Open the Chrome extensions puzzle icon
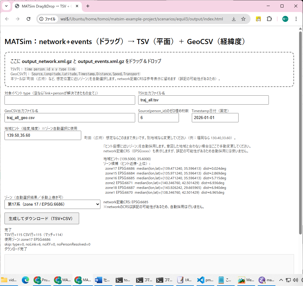This screenshot has height=286, width=303. point(269,19)
